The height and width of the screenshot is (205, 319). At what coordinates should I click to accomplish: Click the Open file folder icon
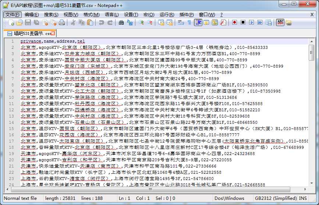pyautogui.click(x=20, y=22)
